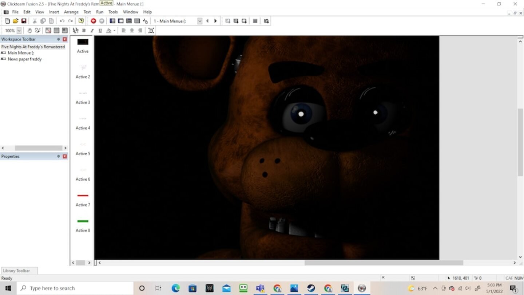Screen dimensions: 524x295
Task: Open Microsoft Edge from the taskbar
Action: (176, 288)
